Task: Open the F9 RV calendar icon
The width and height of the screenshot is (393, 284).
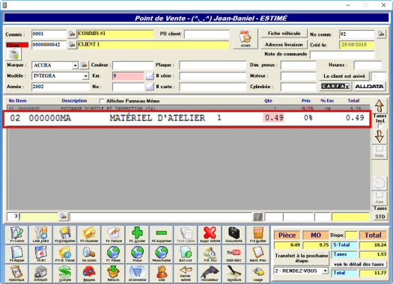Action: click(41, 254)
